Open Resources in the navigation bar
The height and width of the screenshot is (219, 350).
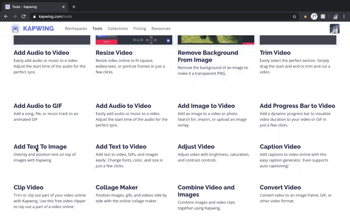[161, 28]
